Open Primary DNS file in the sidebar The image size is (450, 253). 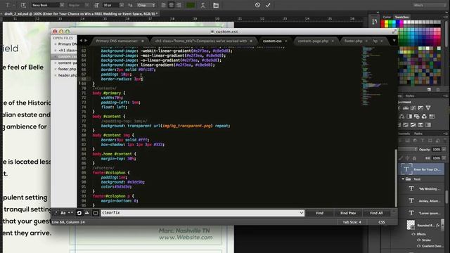coord(67,44)
